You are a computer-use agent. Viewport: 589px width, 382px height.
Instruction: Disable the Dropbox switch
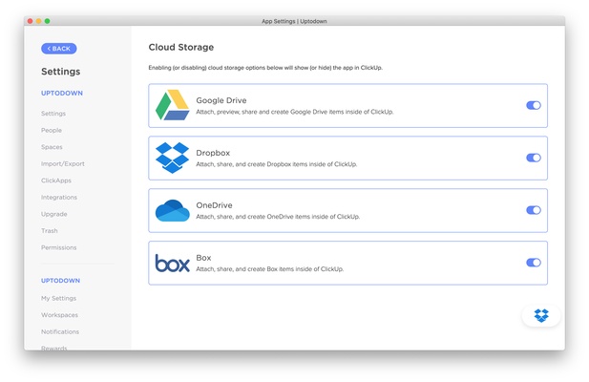534,158
